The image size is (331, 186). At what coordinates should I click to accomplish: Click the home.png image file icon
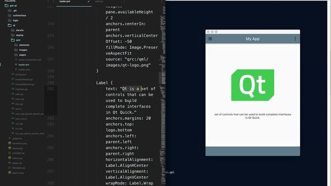point(9,148)
